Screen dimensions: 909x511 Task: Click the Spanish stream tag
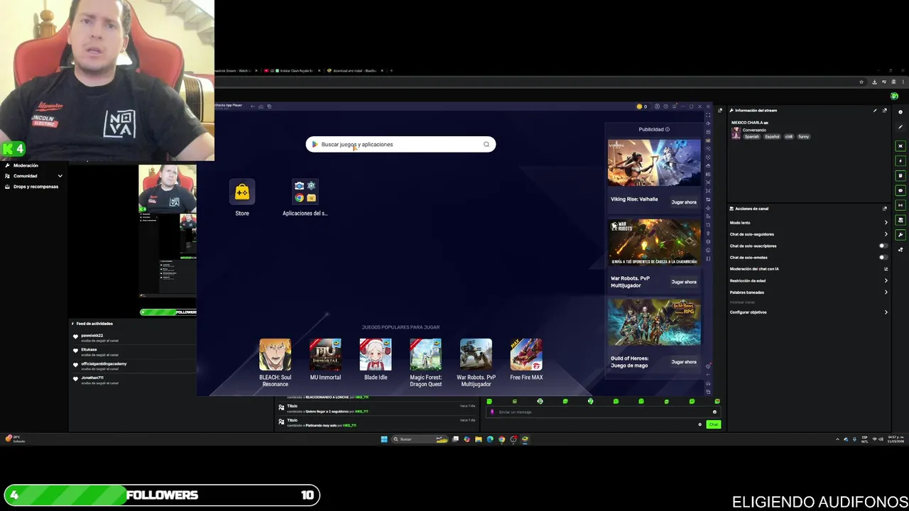point(751,136)
